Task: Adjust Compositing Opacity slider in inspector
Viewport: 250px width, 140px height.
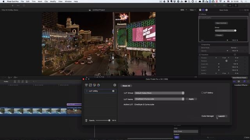Action: (227, 51)
